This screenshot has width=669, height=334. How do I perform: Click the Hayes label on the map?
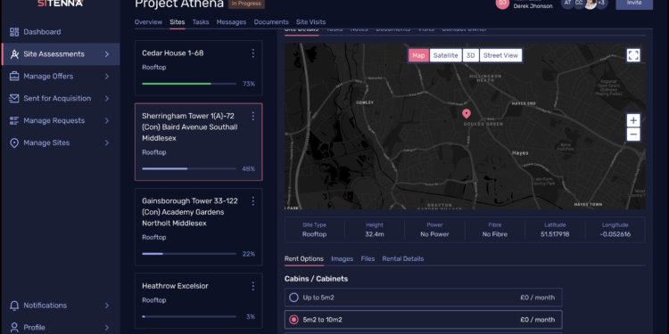pyautogui.click(x=520, y=153)
